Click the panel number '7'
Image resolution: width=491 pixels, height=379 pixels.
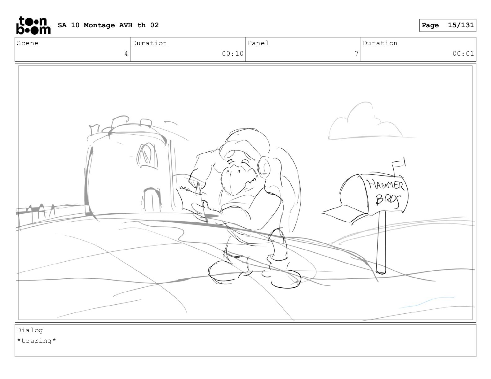coord(356,54)
